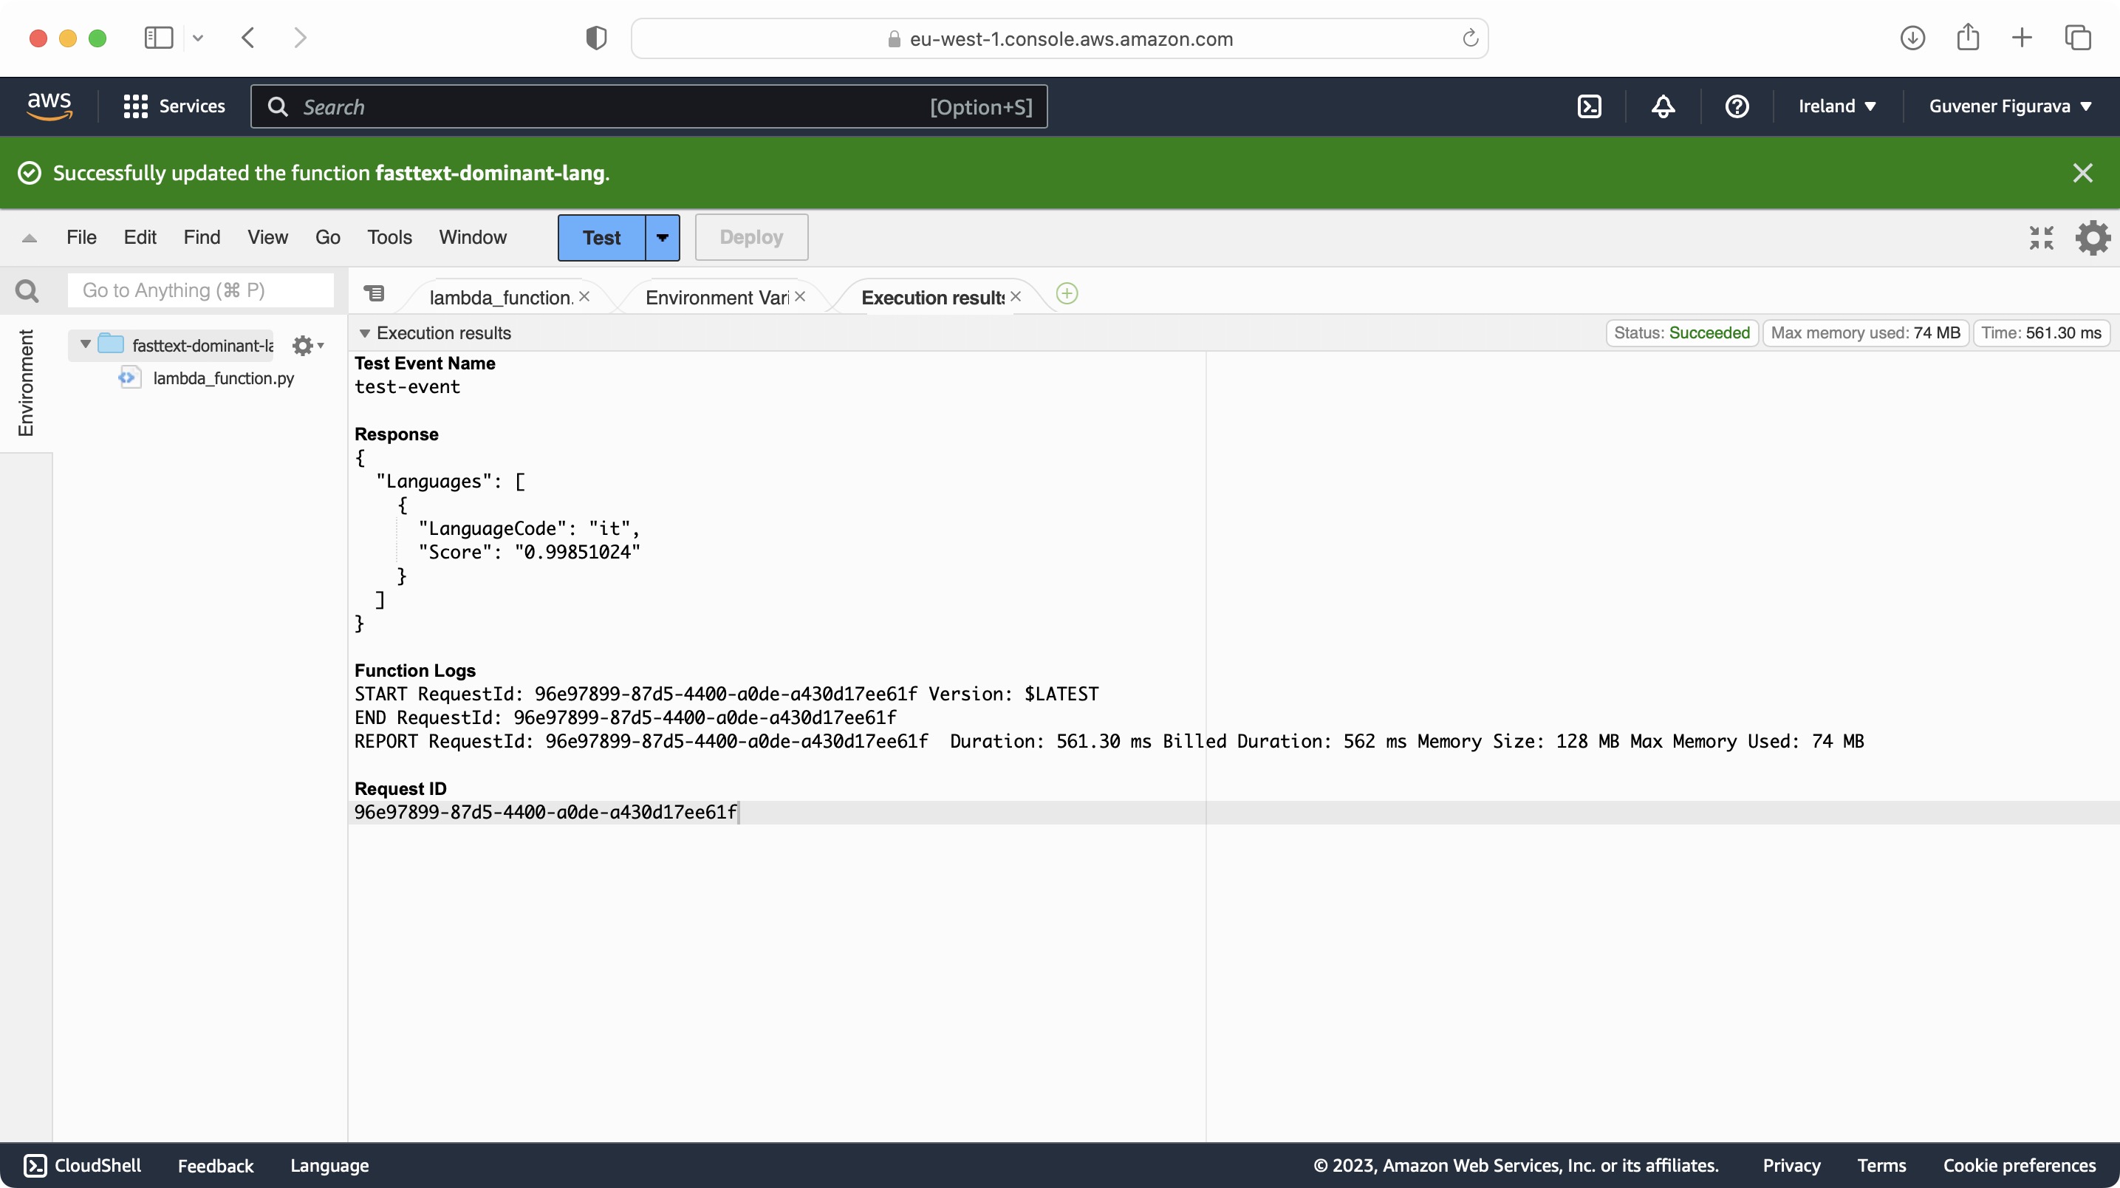
Task: Collapse the fasttext-dominant-lang folder
Action: pyautogui.click(x=86, y=344)
